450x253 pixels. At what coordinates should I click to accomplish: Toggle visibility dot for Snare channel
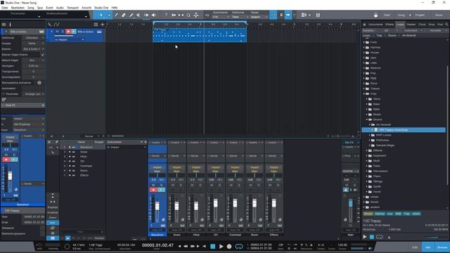click(70, 152)
